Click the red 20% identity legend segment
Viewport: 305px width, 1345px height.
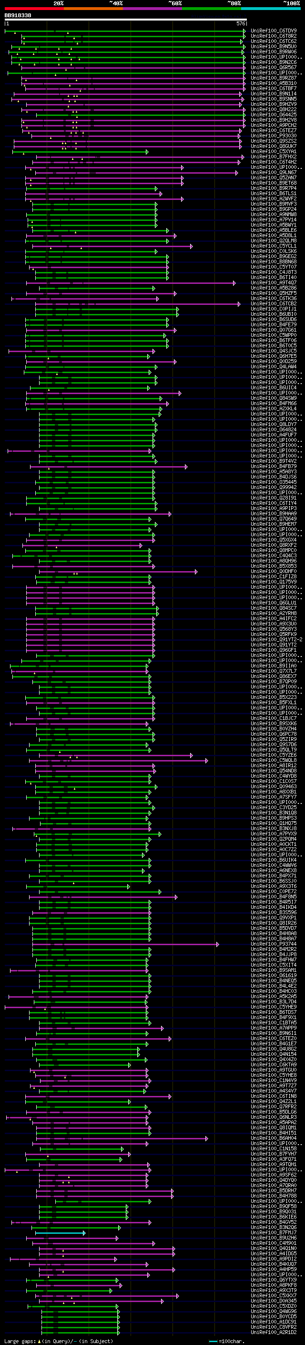coord(34,9)
